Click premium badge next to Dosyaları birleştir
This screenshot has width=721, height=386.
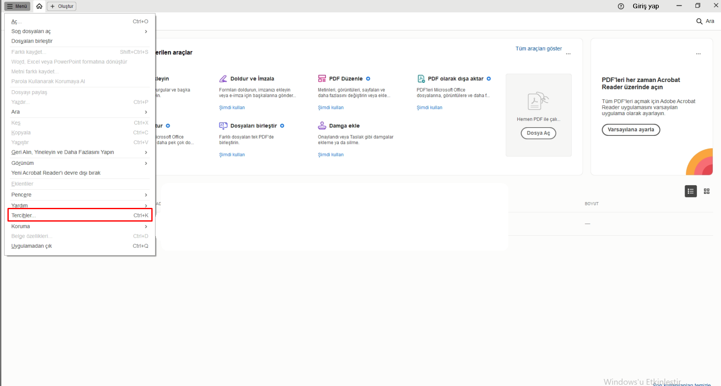click(282, 126)
